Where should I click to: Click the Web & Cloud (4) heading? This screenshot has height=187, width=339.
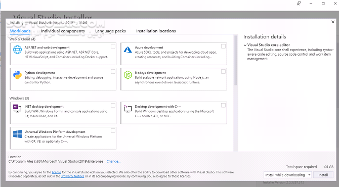(22, 39)
